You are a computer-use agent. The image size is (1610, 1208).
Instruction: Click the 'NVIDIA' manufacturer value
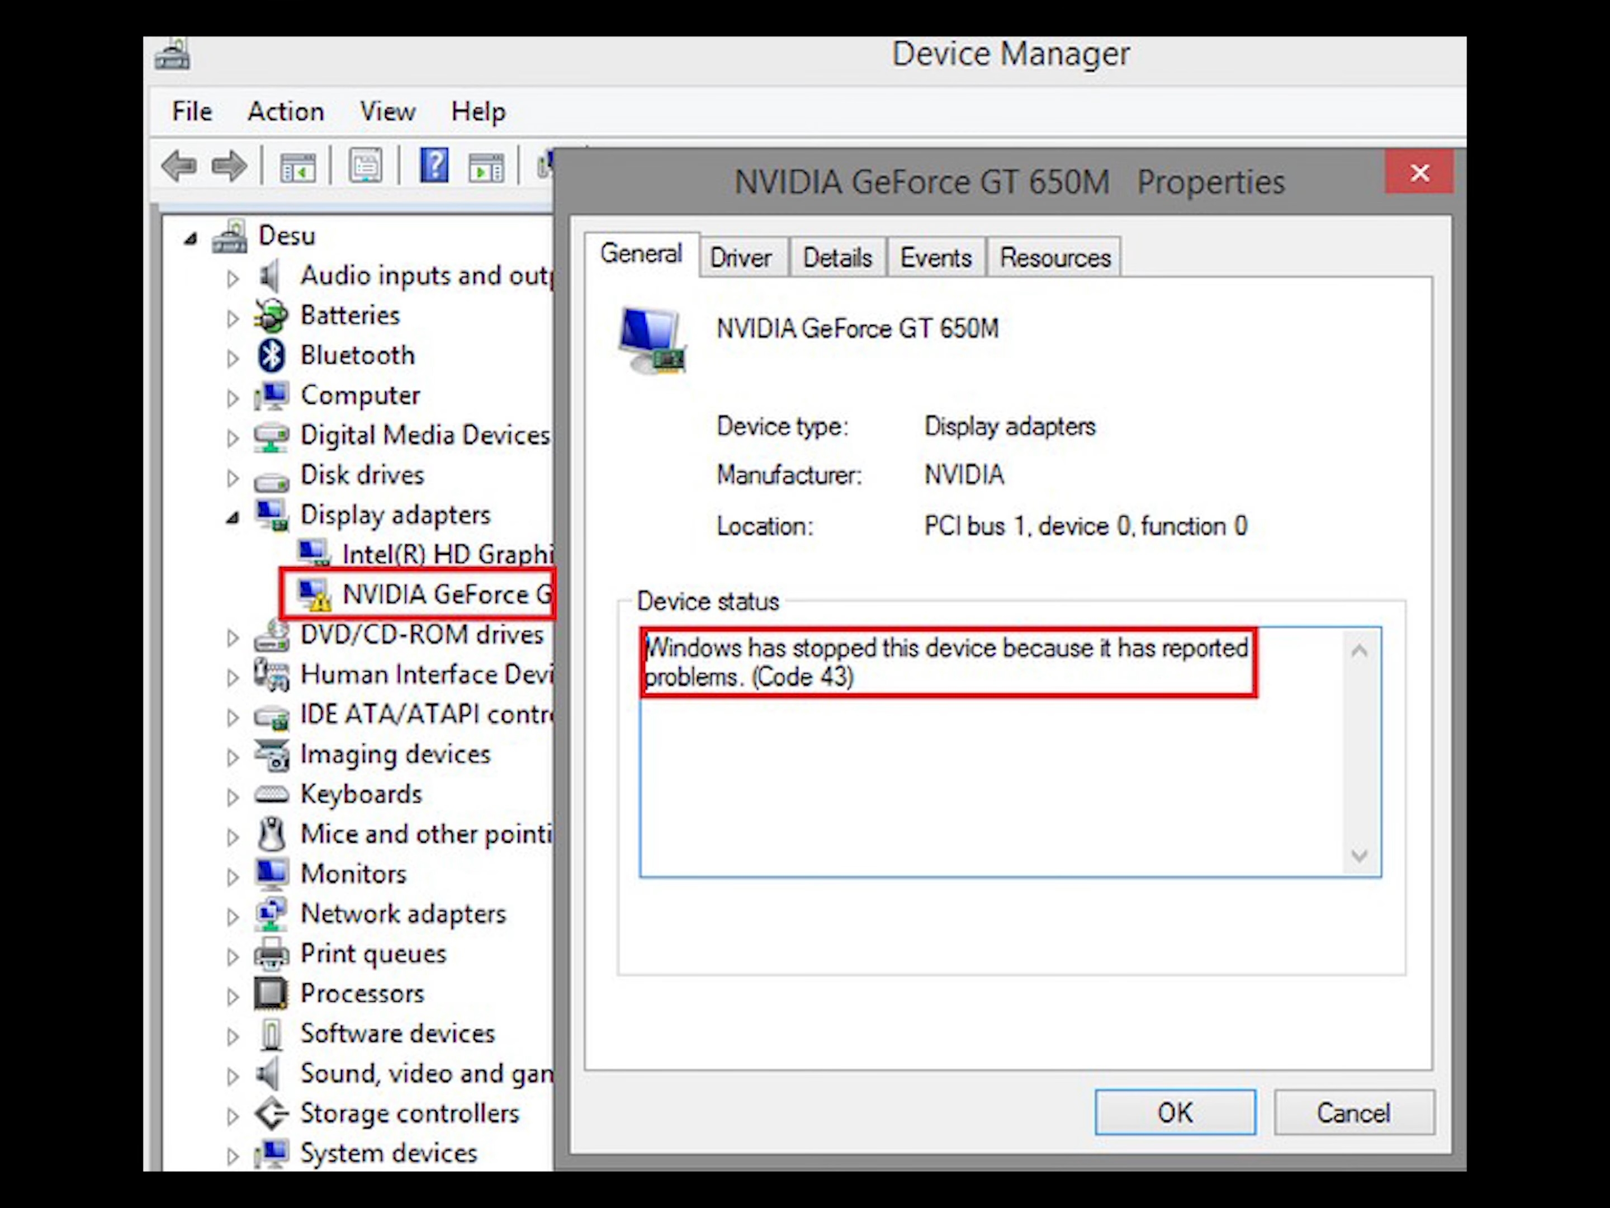pos(964,475)
